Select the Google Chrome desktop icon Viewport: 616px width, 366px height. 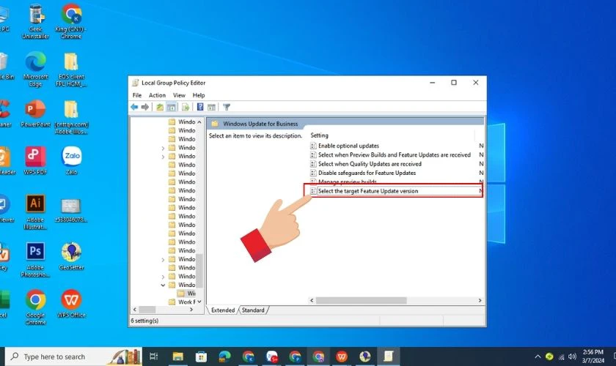[35, 307]
